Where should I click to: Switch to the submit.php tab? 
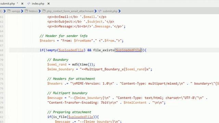point(8,4)
